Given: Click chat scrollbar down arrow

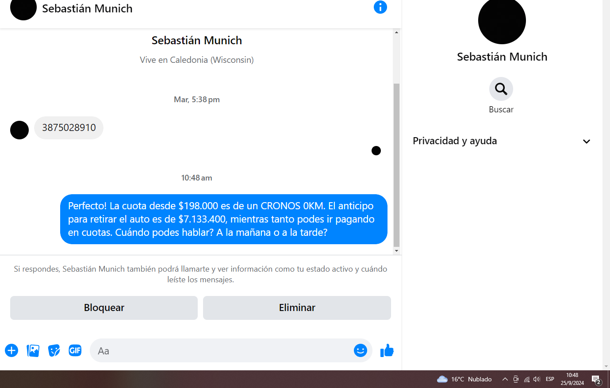Looking at the screenshot, I should [x=396, y=251].
